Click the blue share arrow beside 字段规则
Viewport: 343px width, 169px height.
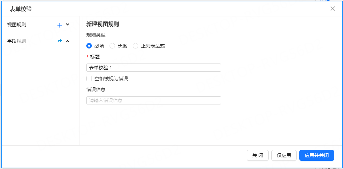click(x=60, y=41)
